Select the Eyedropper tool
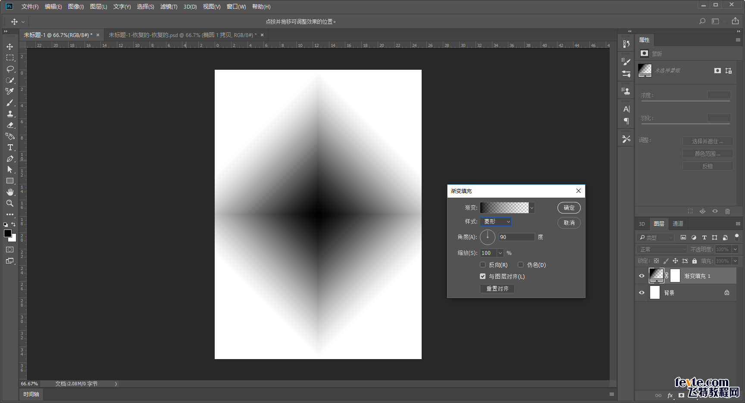 10,91
